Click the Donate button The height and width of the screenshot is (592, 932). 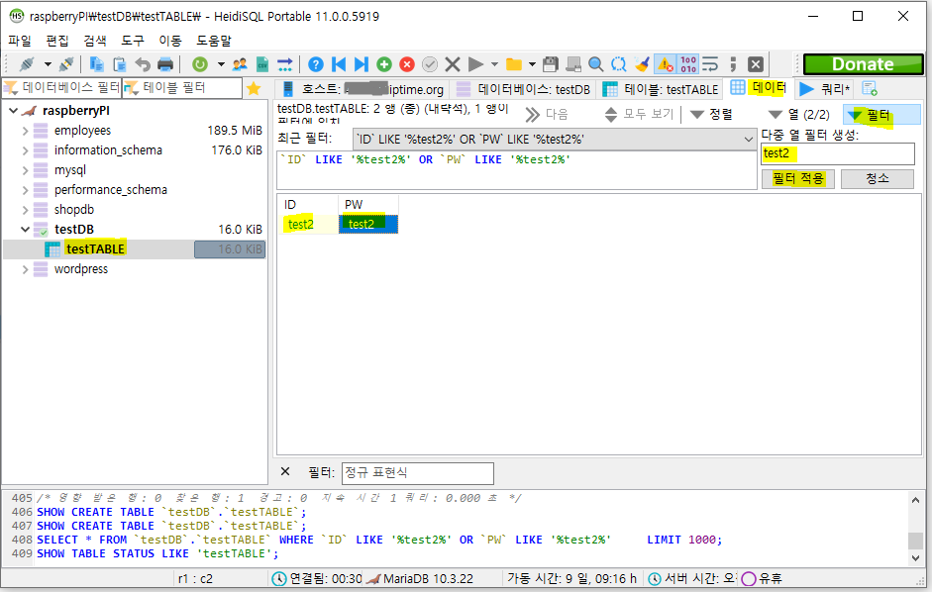863,64
